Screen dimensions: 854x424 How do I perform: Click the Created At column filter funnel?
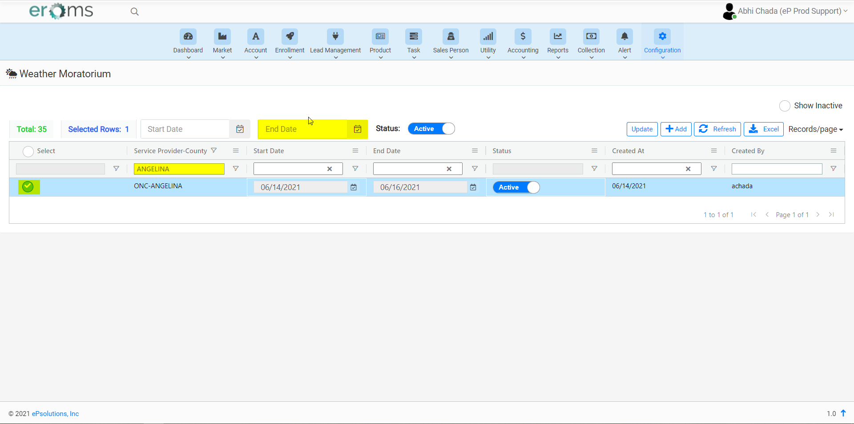click(x=714, y=169)
